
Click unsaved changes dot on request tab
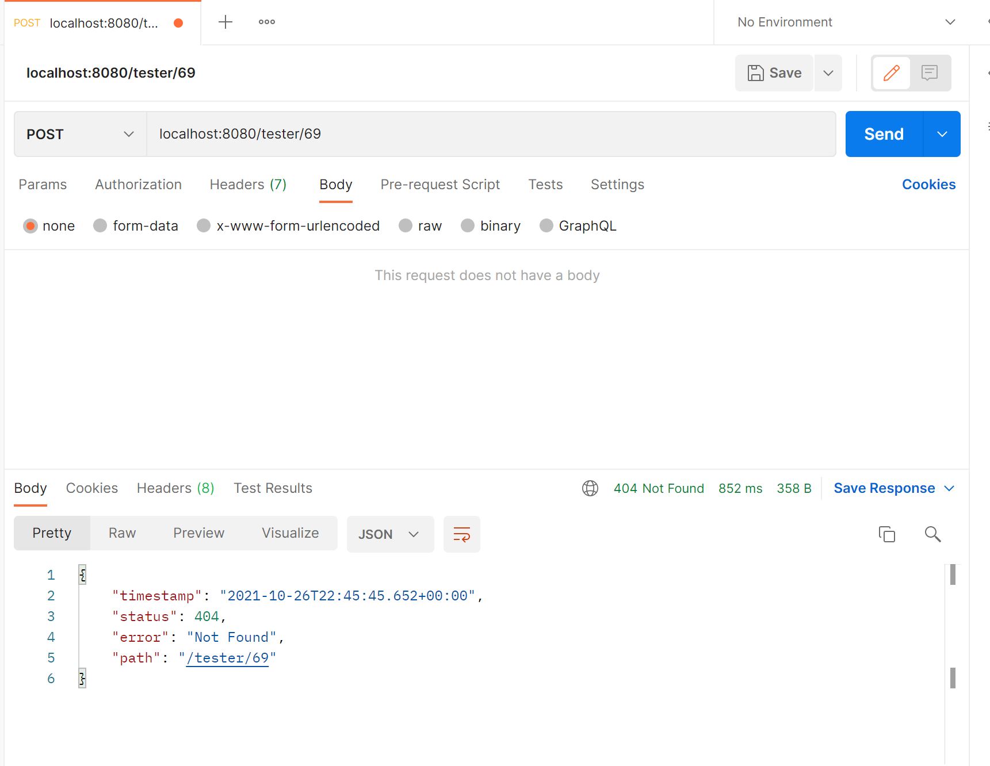[178, 23]
